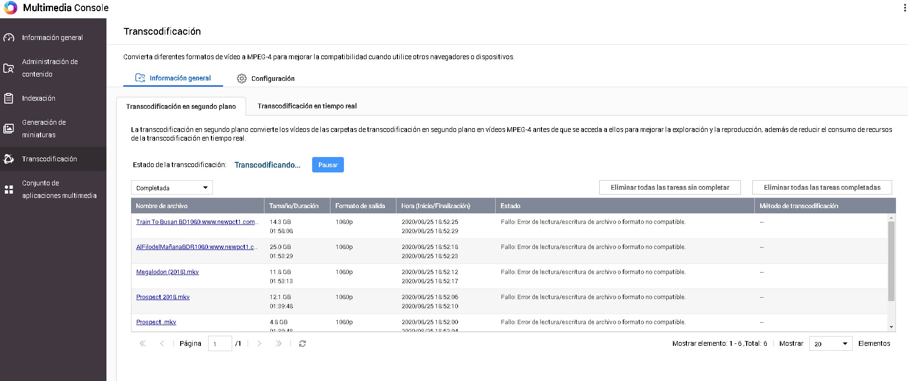
Task: Open the Megalodon (2018).mkv file link
Action: [167, 272]
